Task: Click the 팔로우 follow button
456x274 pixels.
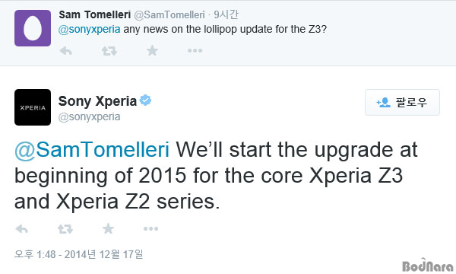Action: 402,102
